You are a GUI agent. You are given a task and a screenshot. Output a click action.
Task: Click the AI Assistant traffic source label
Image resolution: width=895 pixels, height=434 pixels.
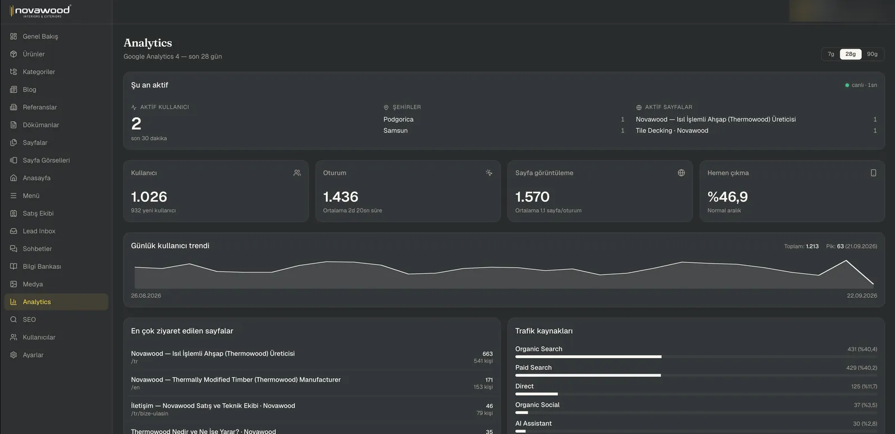[533, 423]
